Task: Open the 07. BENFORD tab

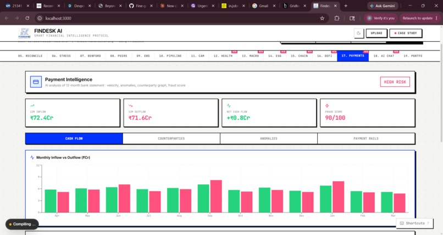Action: (90, 56)
